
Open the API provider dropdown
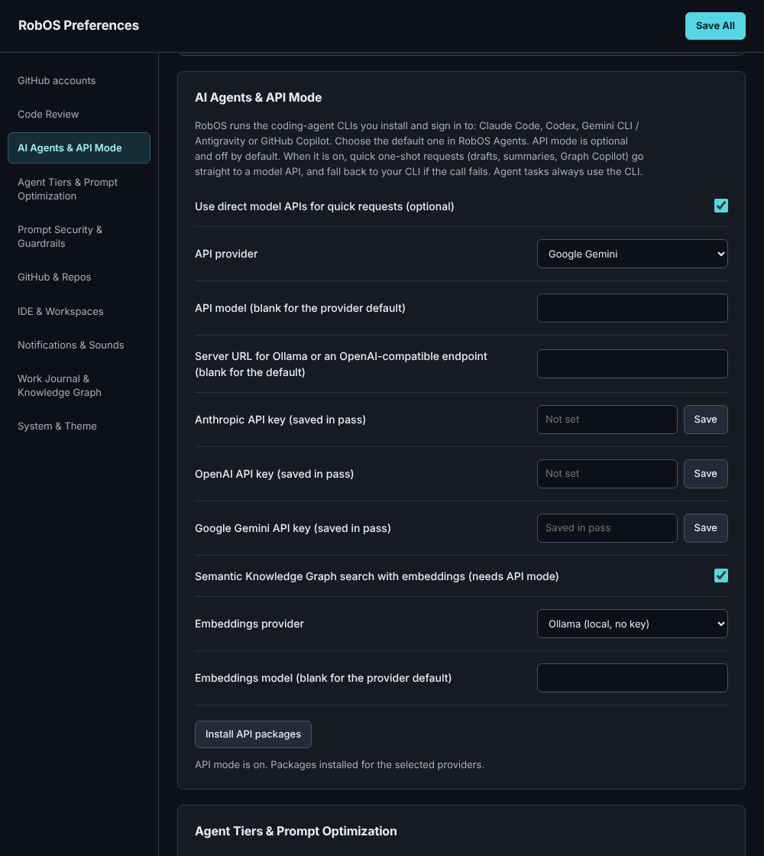pos(632,254)
